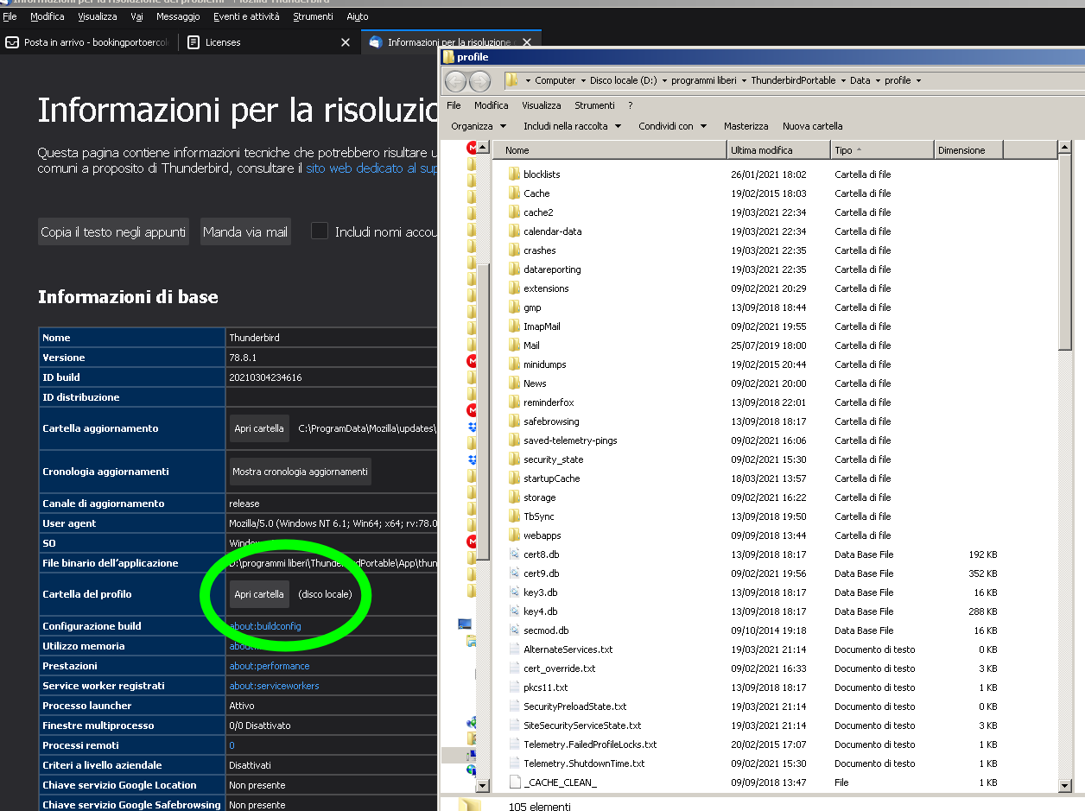The width and height of the screenshot is (1085, 811).
Task: Open the about:buildconfig link
Action: [265, 626]
